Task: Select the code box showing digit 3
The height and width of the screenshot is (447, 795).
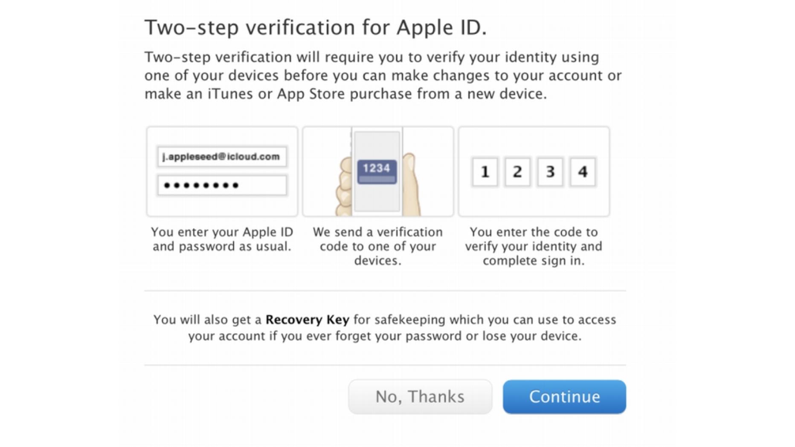Action: pyautogui.click(x=550, y=172)
